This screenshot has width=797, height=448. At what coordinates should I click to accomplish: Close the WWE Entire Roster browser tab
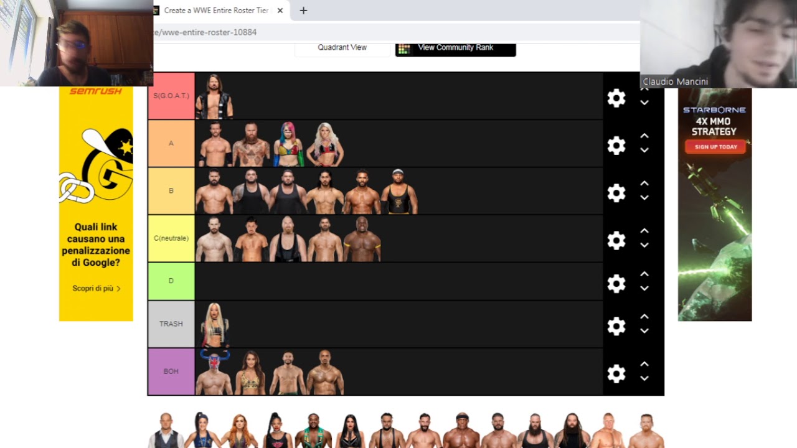(x=280, y=11)
